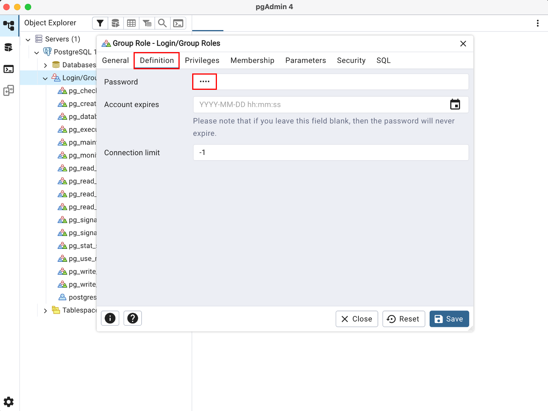This screenshot has width=548, height=411.
Task: Open the Privileges tab
Action: coord(202,61)
